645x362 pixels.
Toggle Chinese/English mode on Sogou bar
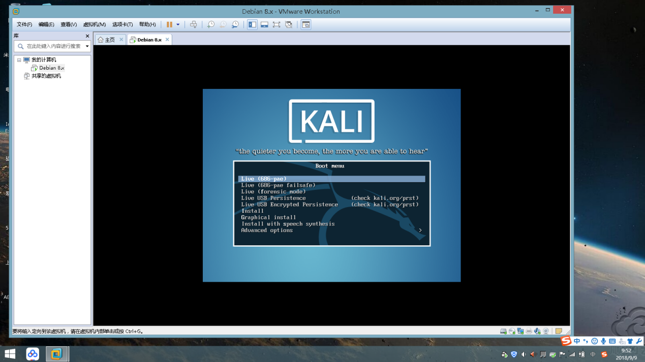click(577, 341)
